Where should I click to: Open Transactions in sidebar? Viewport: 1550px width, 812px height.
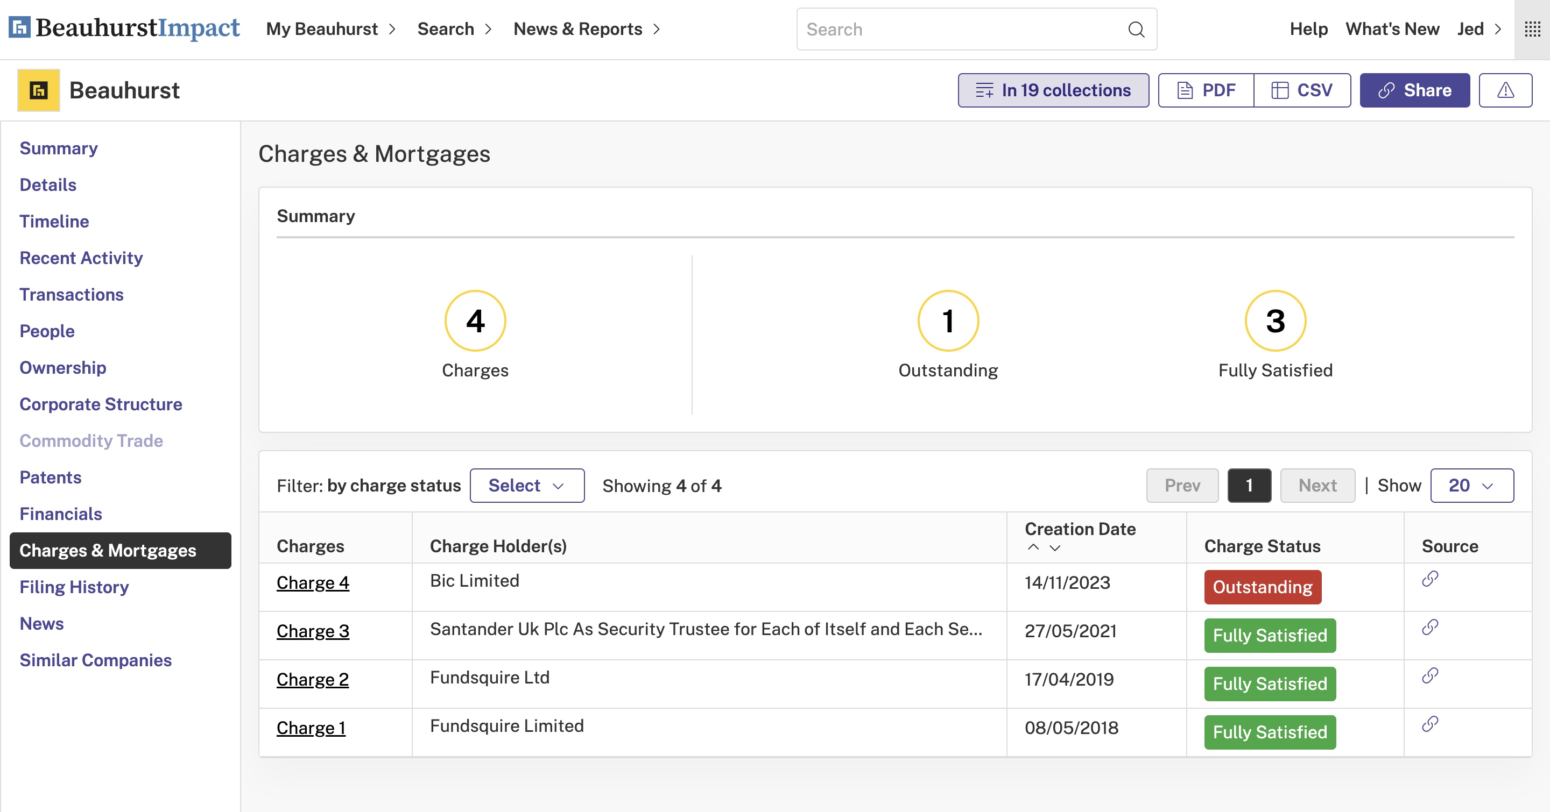tap(71, 295)
